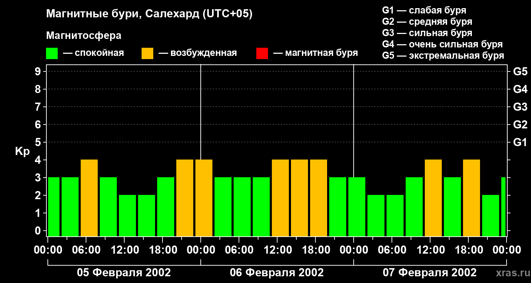The width and height of the screenshot is (531, 283).
Task: Click the red 'магнитная буря' legend swatch
Action: point(262,53)
